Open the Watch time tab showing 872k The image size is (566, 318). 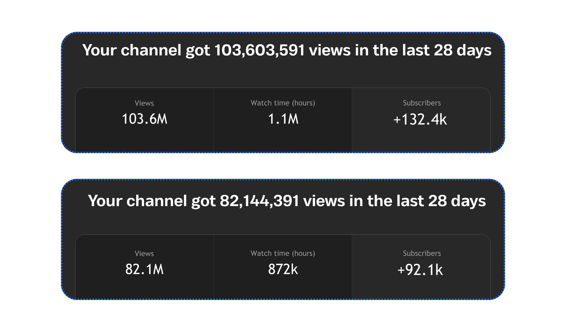[x=283, y=267]
